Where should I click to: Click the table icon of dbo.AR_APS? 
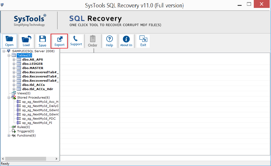click(x=19, y=60)
